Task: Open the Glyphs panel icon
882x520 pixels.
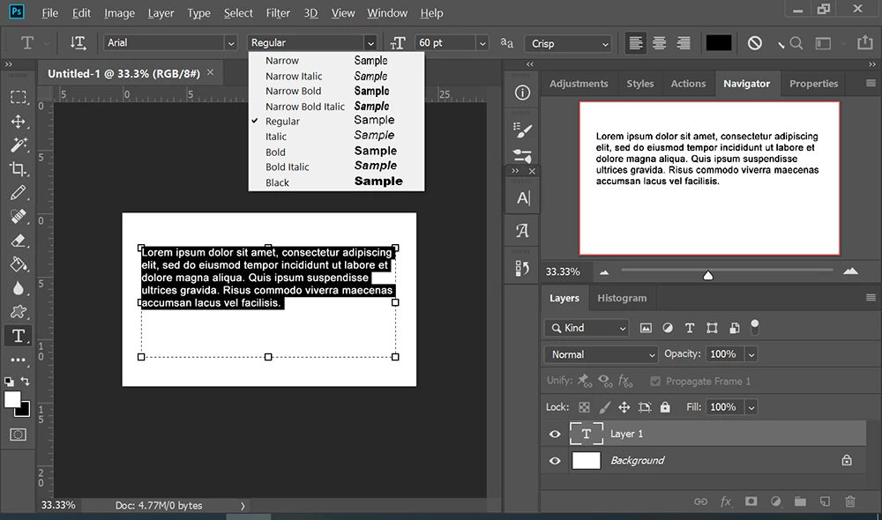Action: (522, 231)
